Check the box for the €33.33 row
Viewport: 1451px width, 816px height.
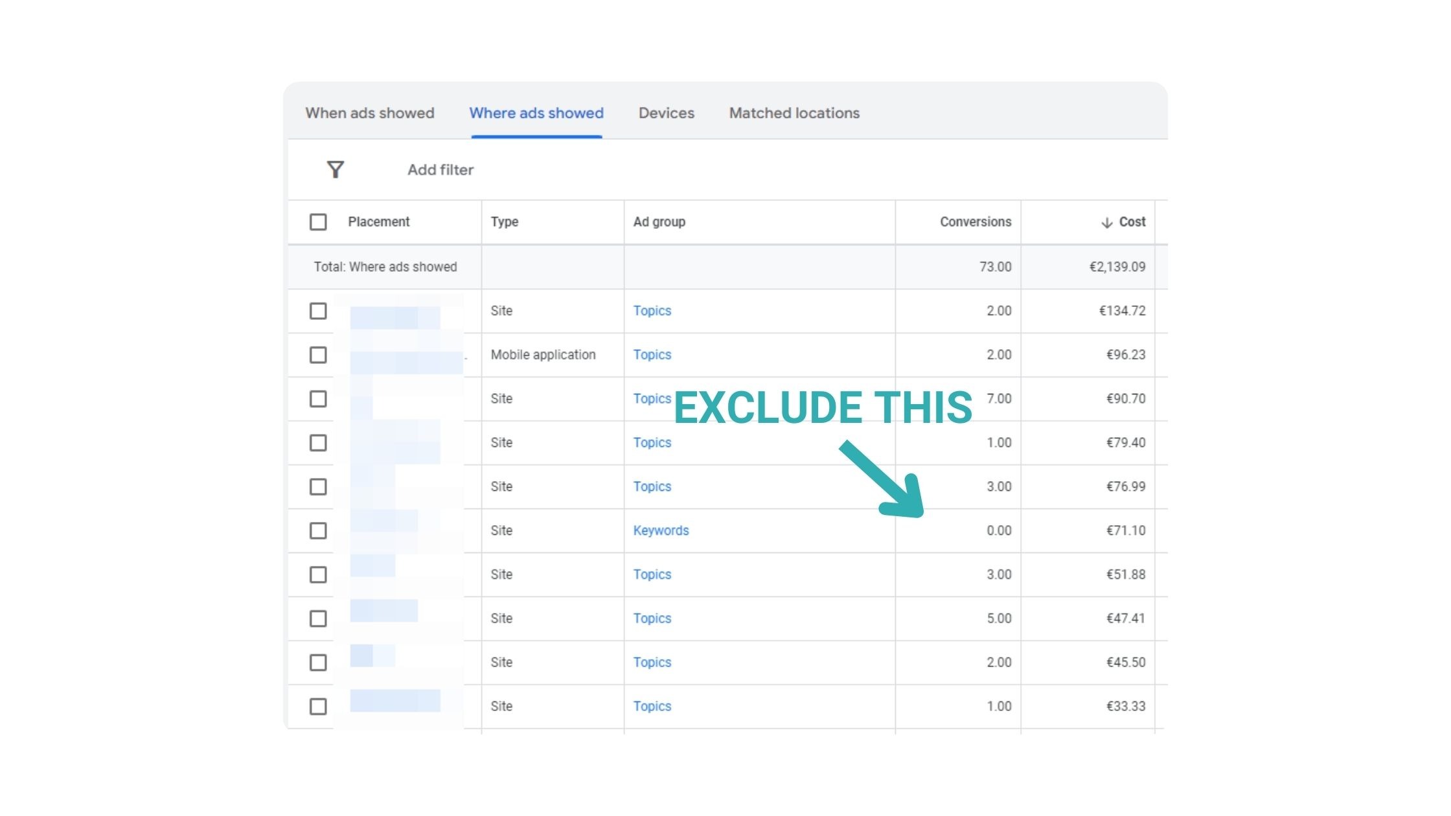[318, 707]
